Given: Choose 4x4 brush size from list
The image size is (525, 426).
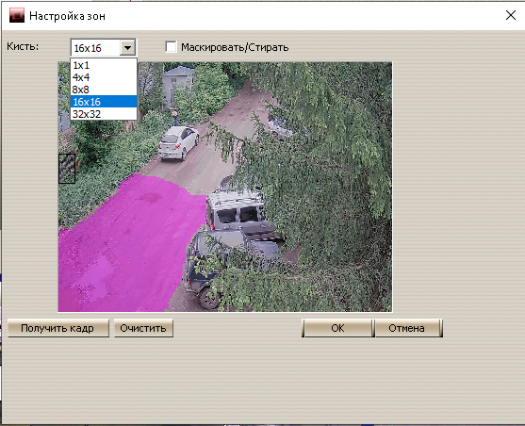Looking at the screenshot, I should [104, 77].
